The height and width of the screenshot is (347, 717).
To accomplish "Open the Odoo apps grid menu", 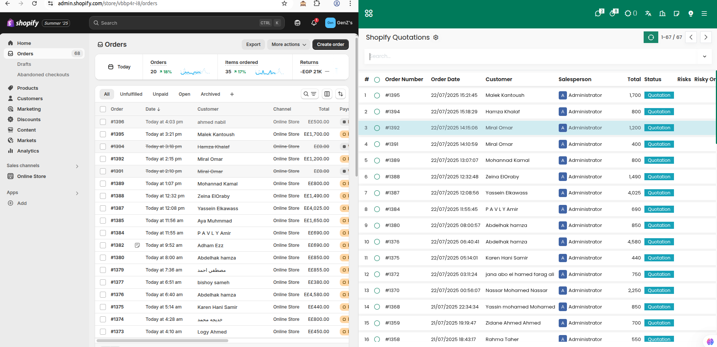I will pyautogui.click(x=369, y=13).
